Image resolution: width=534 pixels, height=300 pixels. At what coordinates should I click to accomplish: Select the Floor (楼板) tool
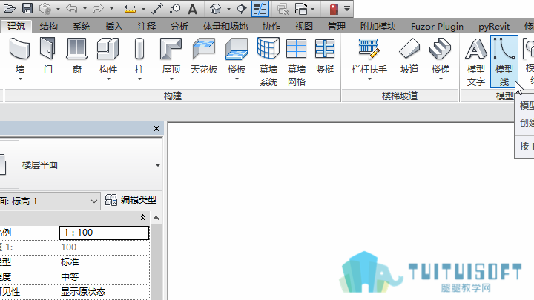click(x=237, y=56)
